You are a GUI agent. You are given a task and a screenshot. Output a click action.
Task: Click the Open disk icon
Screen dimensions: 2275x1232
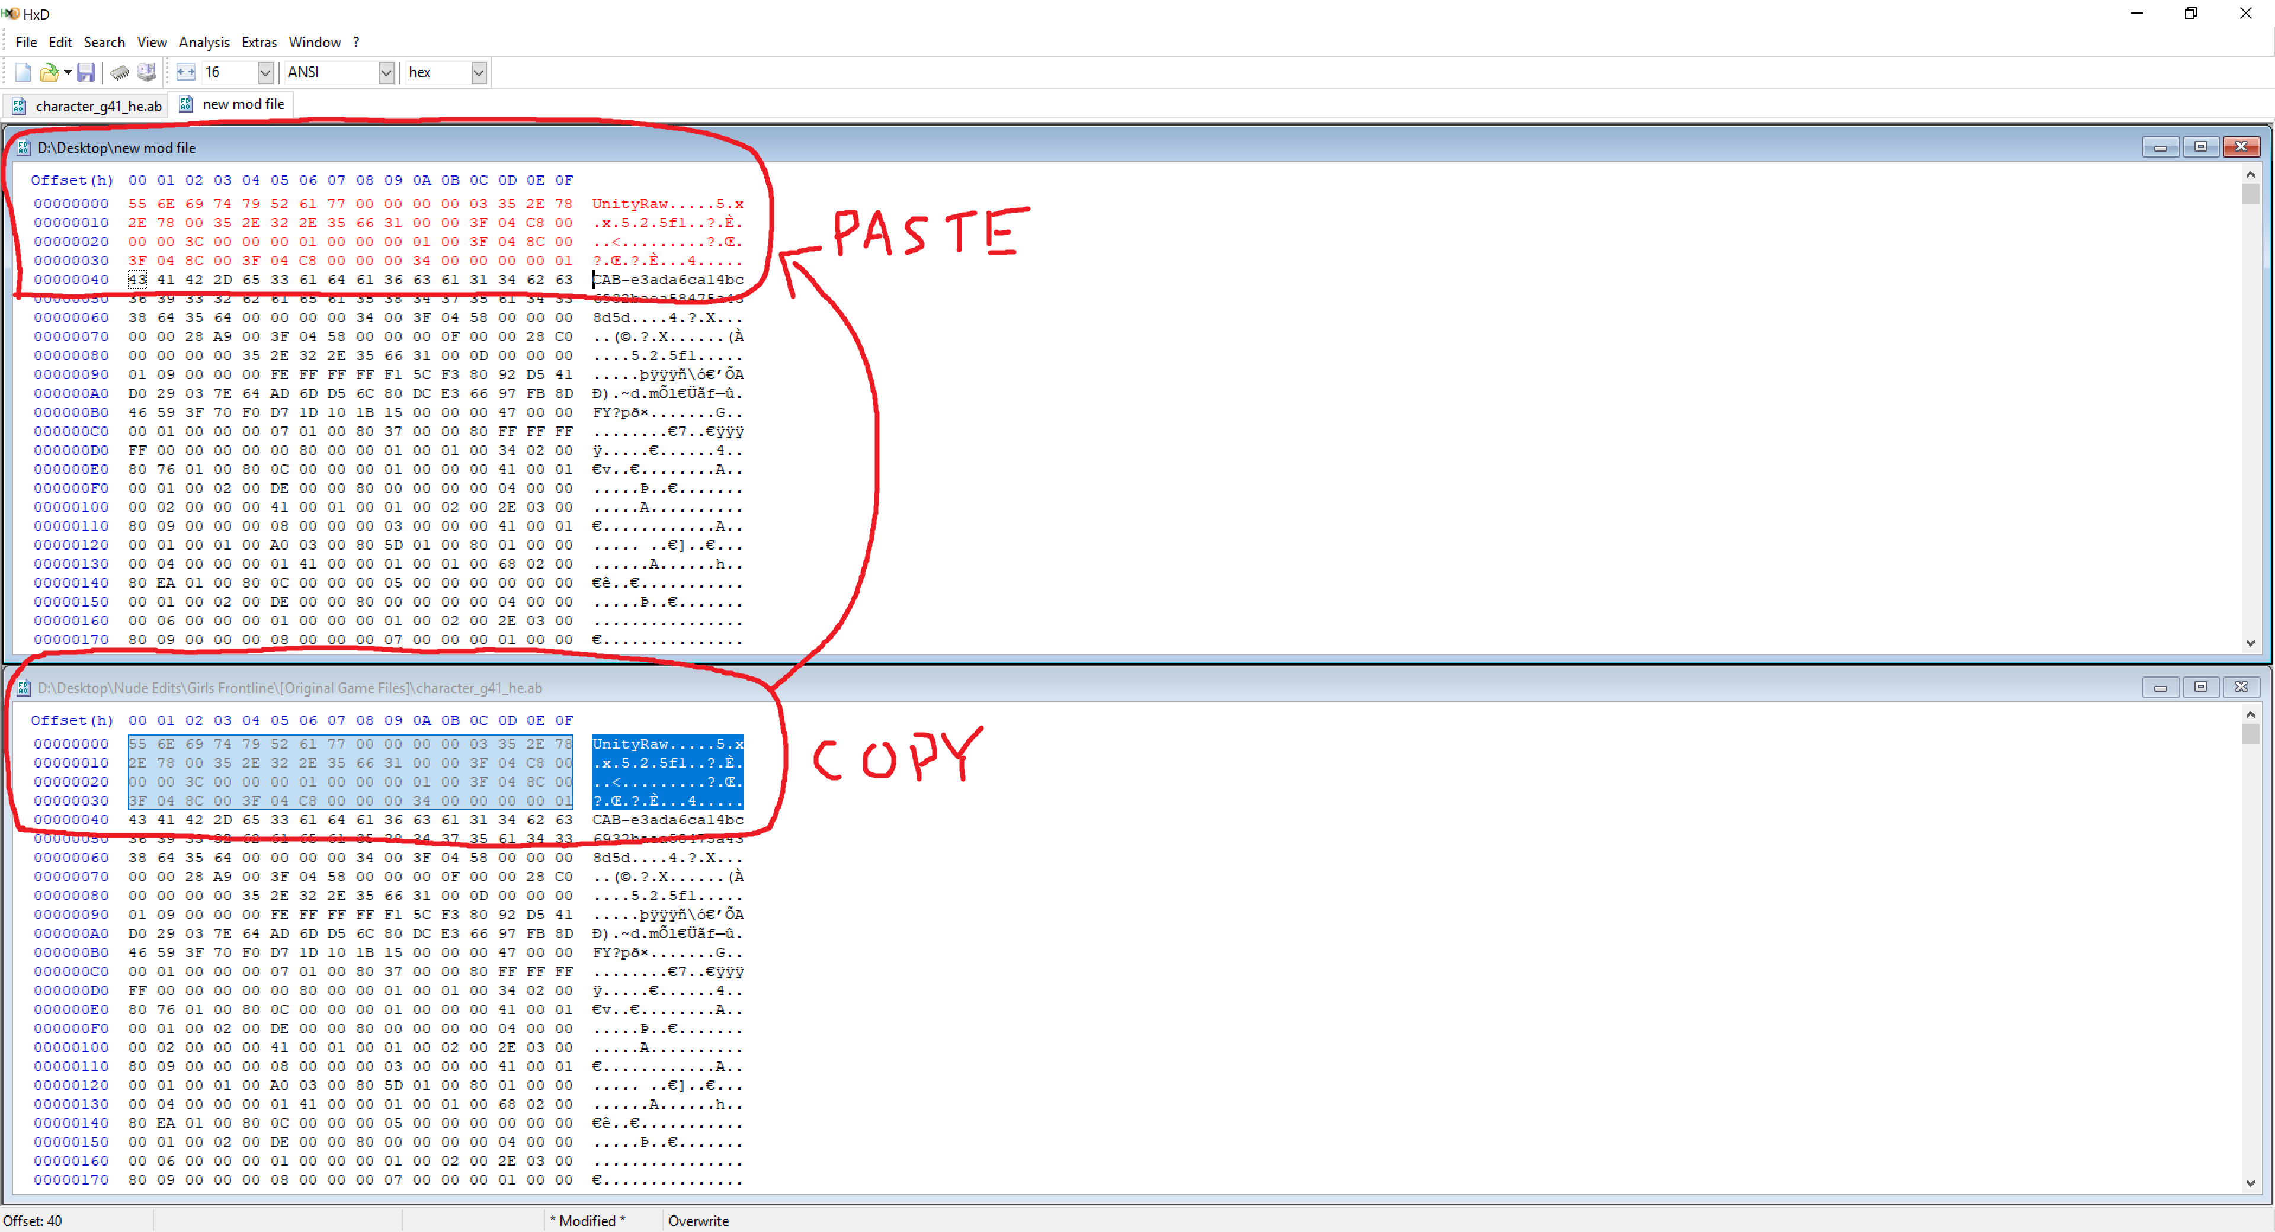click(x=146, y=72)
